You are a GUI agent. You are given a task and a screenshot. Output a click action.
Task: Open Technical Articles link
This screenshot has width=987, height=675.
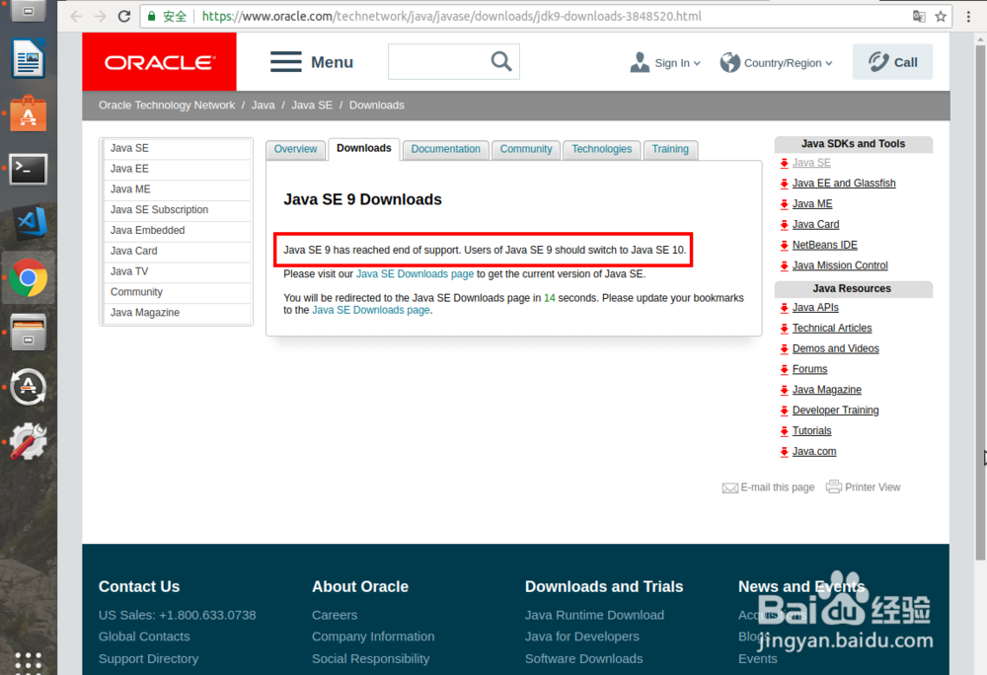pyautogui.click(x=831, y=328)
